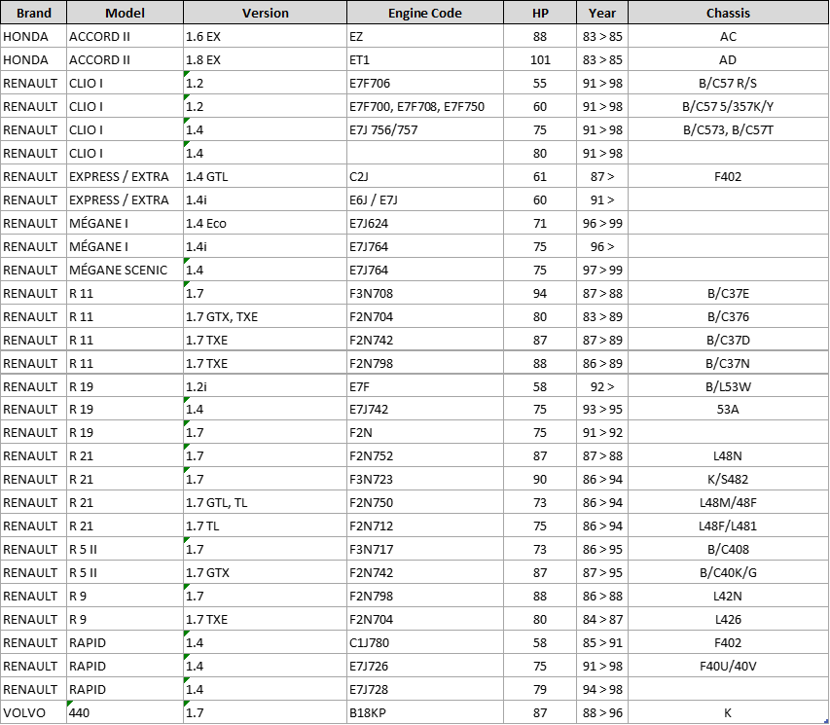
Task: Click engine code 'F3N708'
Action: [x=425, y=293]
